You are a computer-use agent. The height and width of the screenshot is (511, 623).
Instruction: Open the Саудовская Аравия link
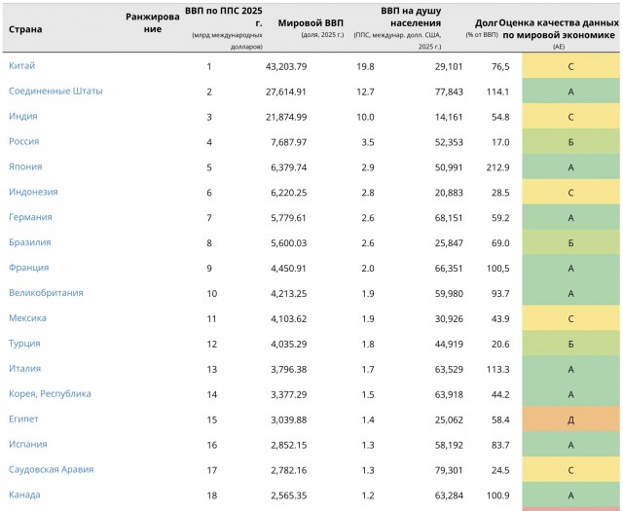[x=52, y=469]
